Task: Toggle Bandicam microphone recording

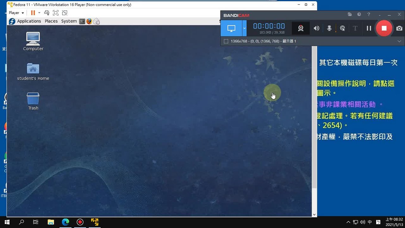Action: point(329,28)
